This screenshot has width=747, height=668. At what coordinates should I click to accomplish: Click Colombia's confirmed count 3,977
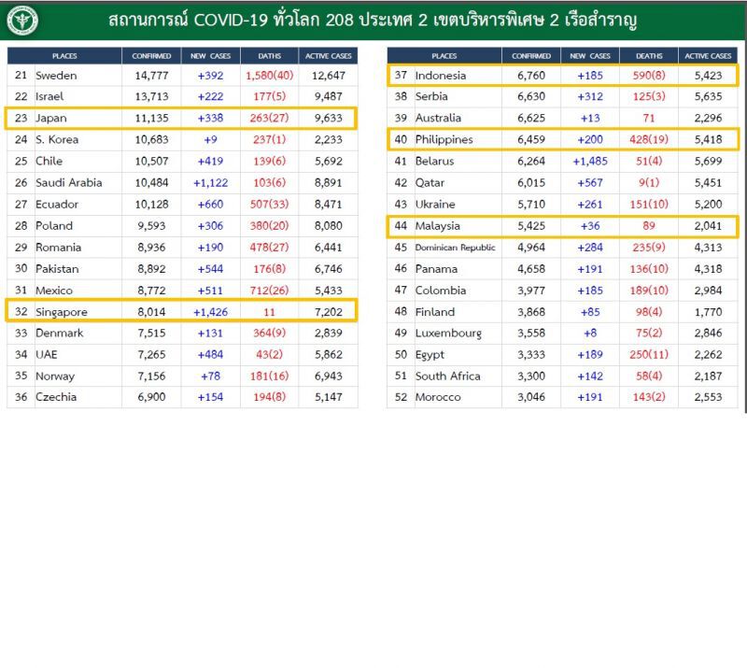(x=531, y=290)
